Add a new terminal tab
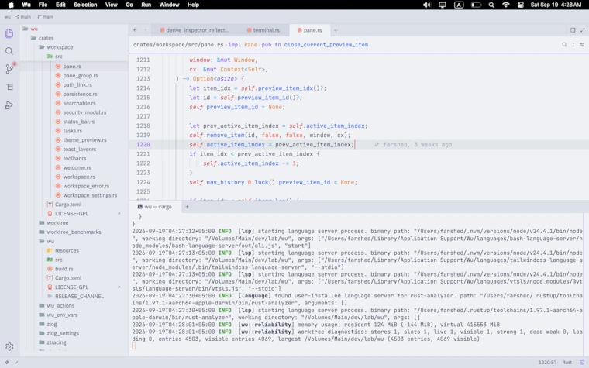Viewport: 589px width, 368px height. pos(187,207)
